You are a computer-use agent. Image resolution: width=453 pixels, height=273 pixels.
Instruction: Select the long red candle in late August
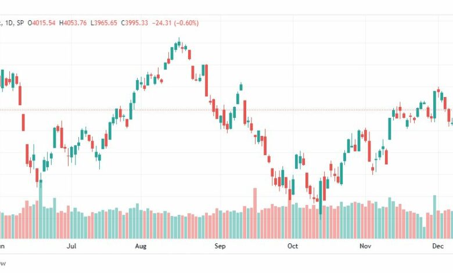pyautogui.click(x=207, y=80)
